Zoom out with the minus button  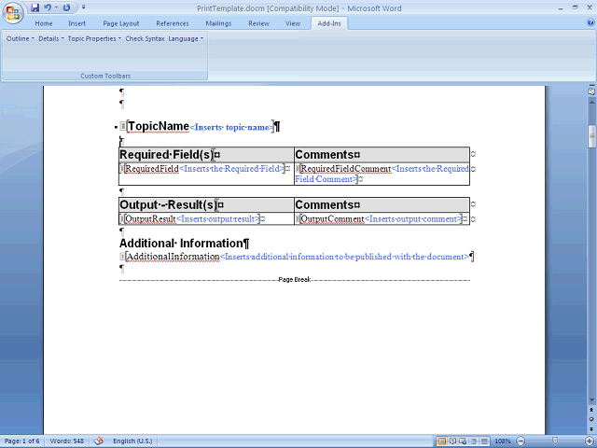[x=521, y=441]
